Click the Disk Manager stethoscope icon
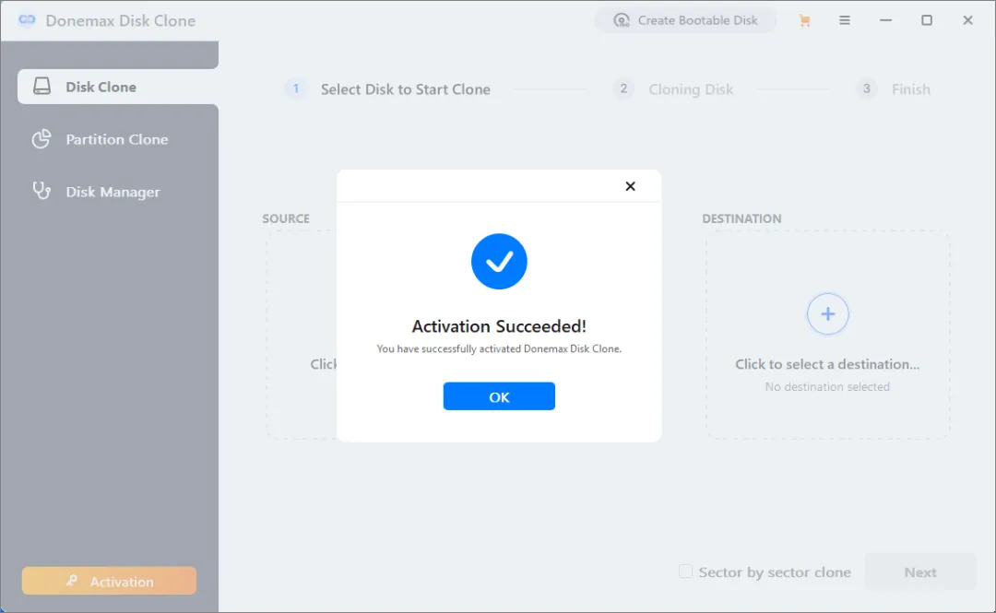Screen dimensions: 996x613 [41, 191]
